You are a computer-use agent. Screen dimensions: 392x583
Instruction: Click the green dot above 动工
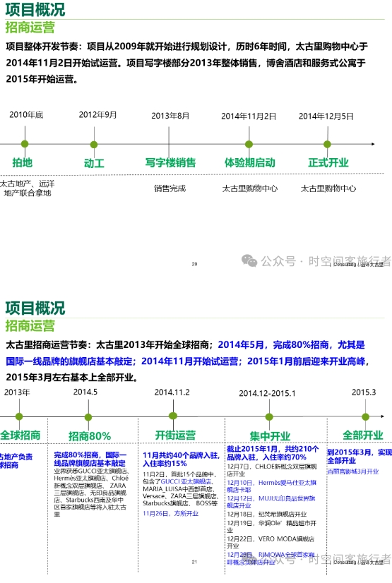pos(94,144)
